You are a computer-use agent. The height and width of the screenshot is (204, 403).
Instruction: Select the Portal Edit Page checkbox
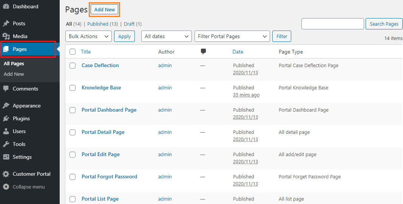[x=73, y=155]
